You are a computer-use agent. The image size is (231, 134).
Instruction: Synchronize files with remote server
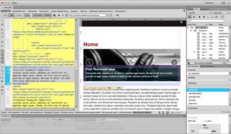tap(216, 17)
